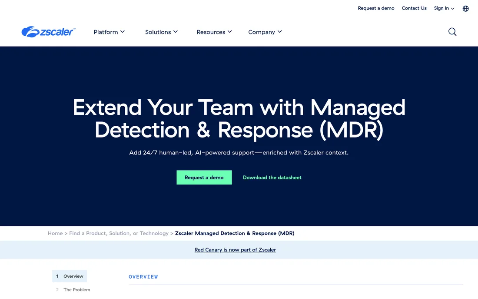Expand the Company menu
The height and width of the screenshot is (299, 478).
click(265, 32)
